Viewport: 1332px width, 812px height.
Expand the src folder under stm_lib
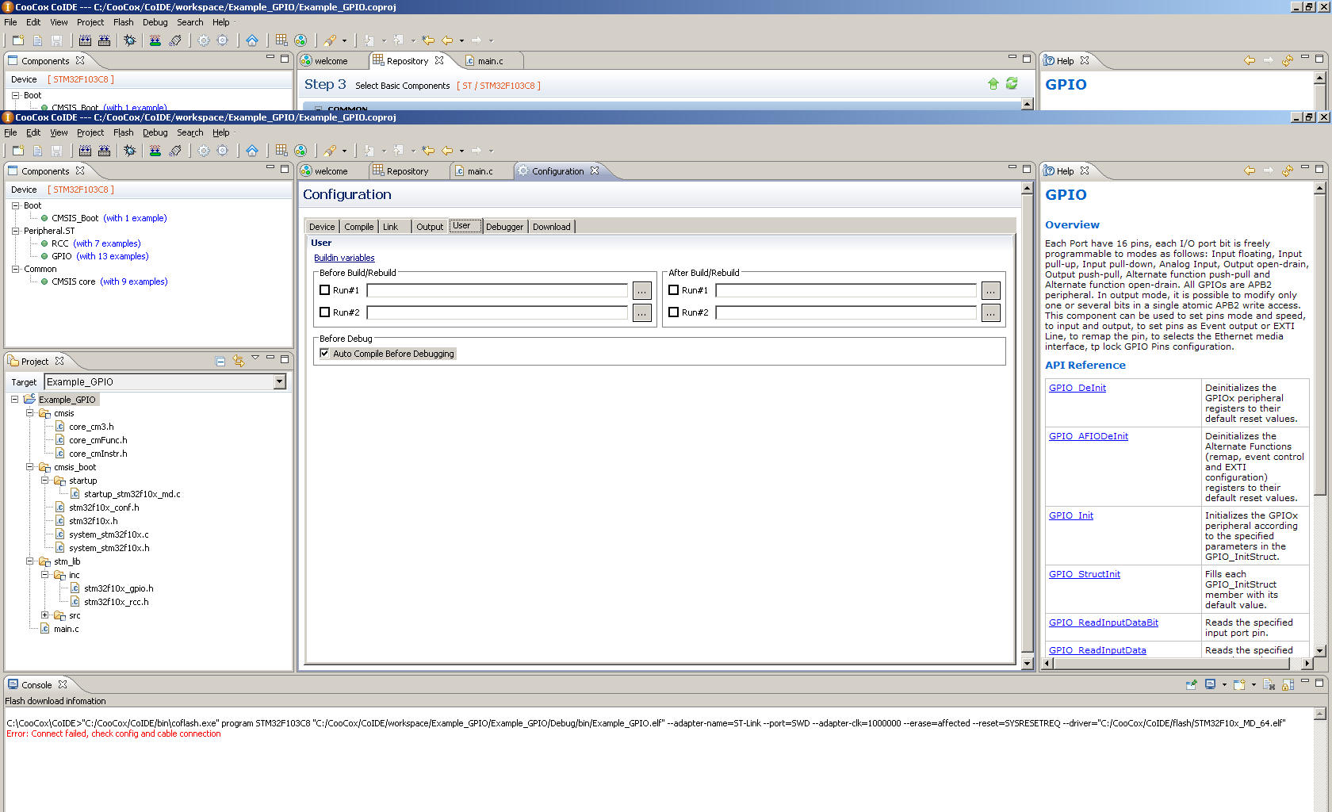pos(45,615)
